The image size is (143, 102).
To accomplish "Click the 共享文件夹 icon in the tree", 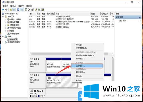I will click(9, 25).
